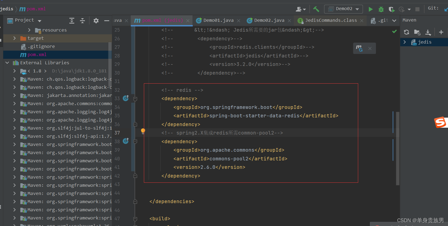
Task: Click pom.xml in the breadcrumb bar
Action: pyautogui.click(x=33, y=9)
